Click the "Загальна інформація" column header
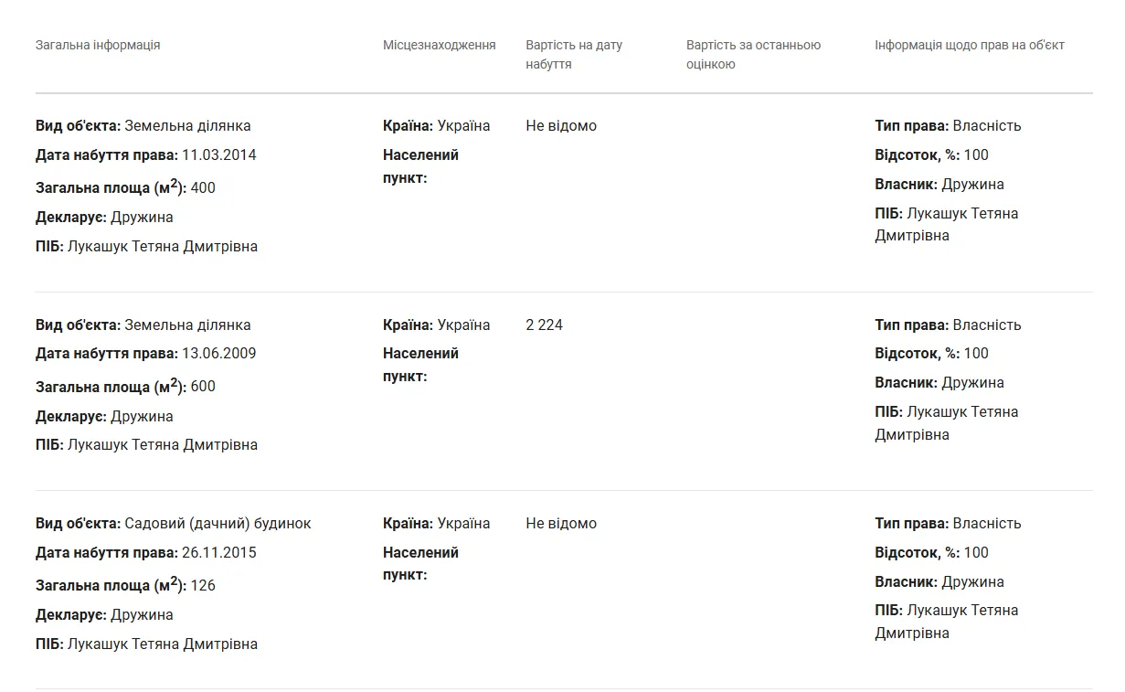 click(98, 45)
